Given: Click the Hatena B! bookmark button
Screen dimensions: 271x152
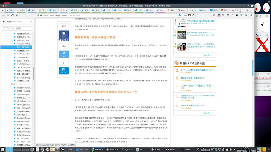Looking at the screenshot, I should click(x=64, y=71).
